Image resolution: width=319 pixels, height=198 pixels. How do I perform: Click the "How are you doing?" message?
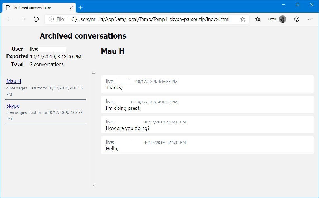click(128, 128)
